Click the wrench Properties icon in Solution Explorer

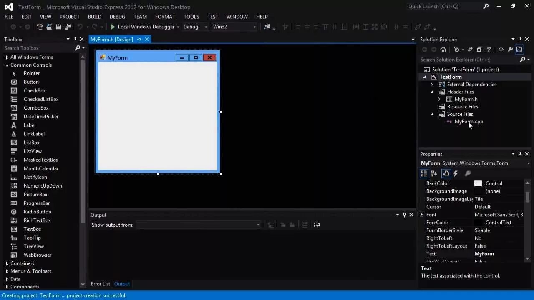click(510, 50)
